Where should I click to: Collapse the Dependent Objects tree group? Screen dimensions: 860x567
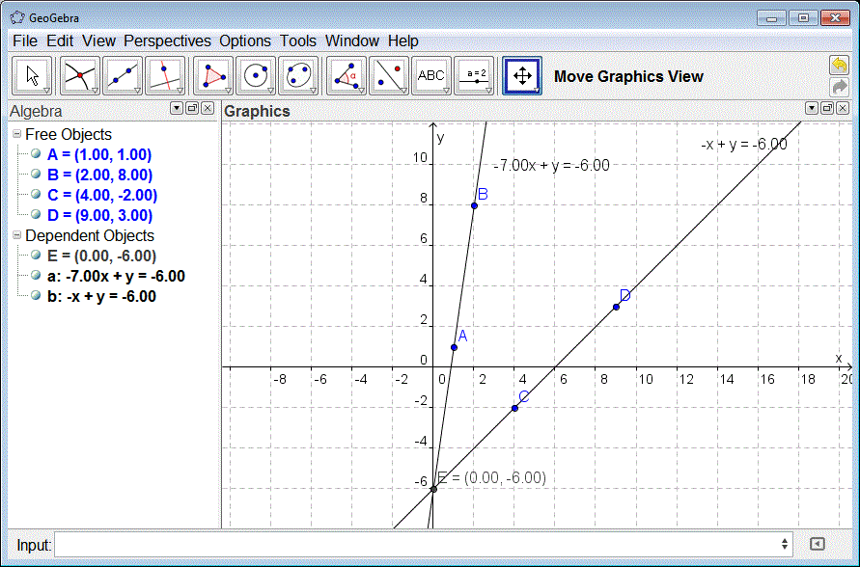click(16, 235)
